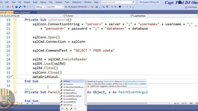The width and height of the screenshot is (198, 111).
Task: Click the New Project icon
Action: [x=8, y=7]
